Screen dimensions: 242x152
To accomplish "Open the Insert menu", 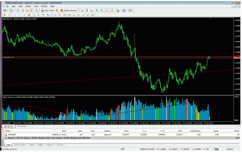I will point(21,6).
